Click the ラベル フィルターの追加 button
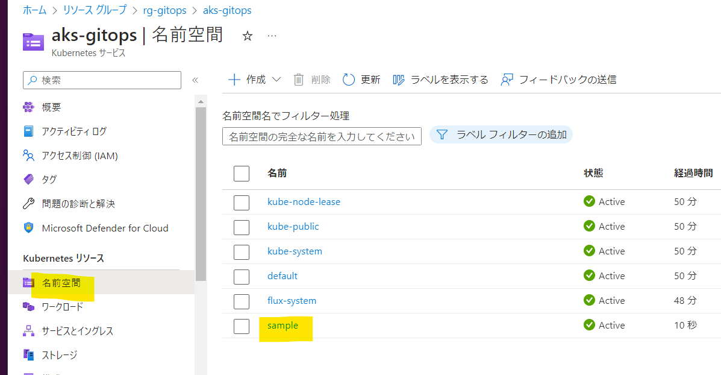This screenshot has width=721, height=375. tap(501, 134)
